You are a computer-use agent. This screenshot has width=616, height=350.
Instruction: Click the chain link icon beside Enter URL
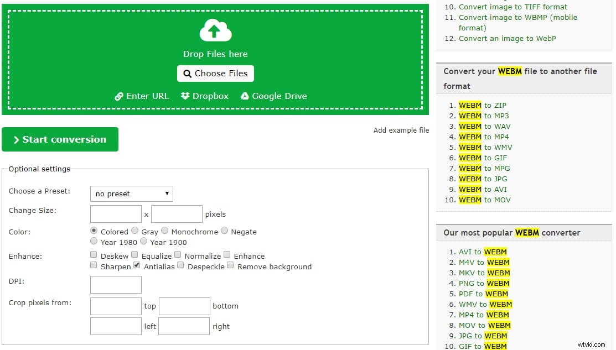[x=119, y=96]
